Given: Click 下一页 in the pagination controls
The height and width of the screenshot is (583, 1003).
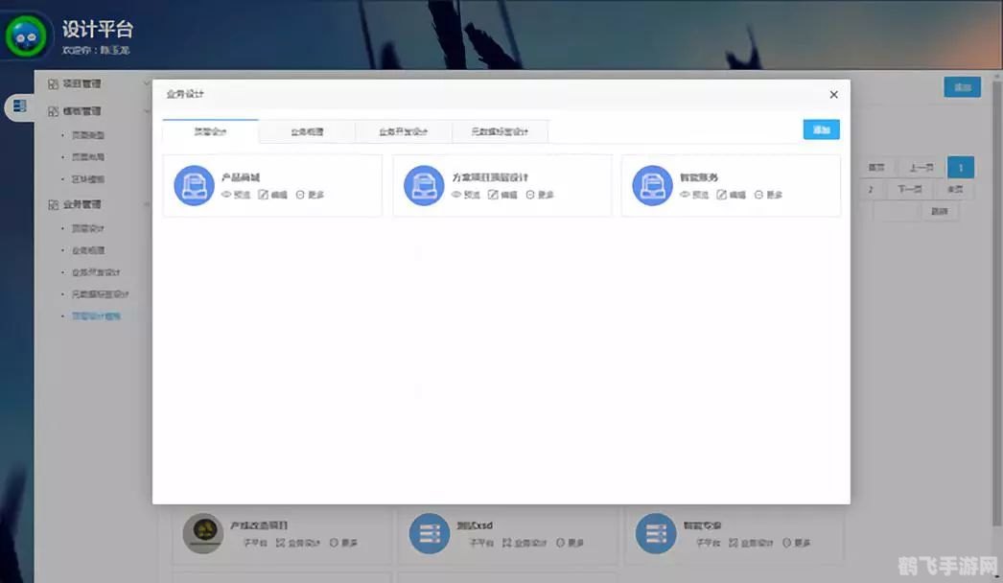Looking at the screenshot, I should click(x=909, y=189).
